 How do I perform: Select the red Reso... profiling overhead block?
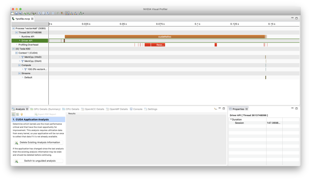click(158, 45)
